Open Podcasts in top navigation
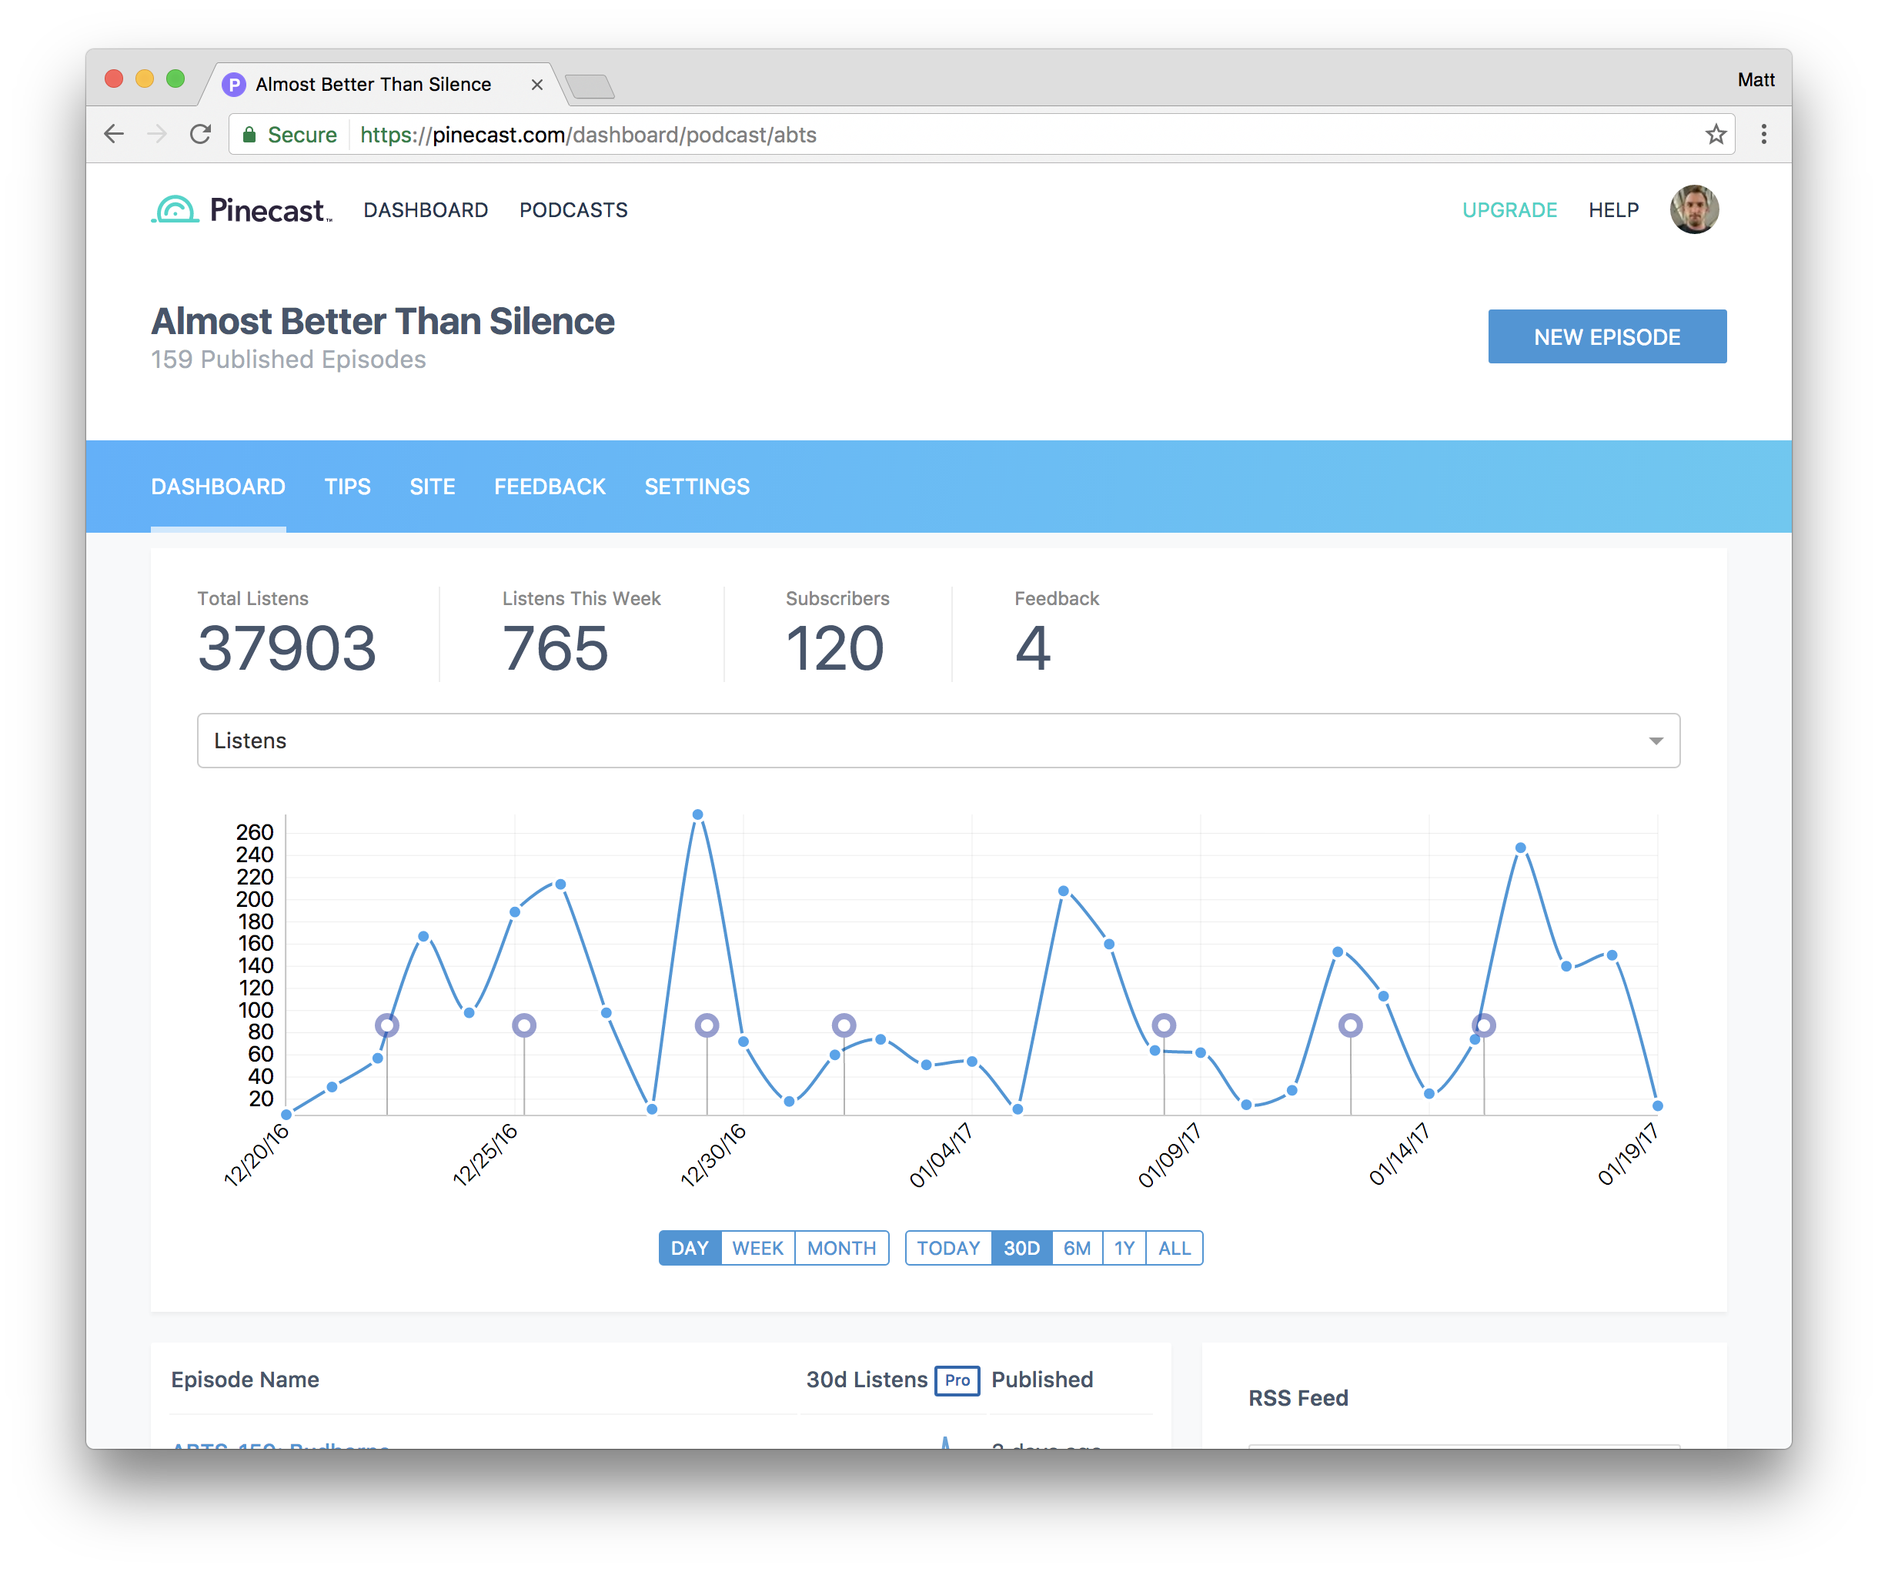The width and height of the screenshot is (1878, 1572). [x=573, y=210]
